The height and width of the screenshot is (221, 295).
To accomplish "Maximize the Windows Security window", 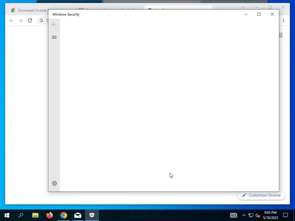I will click(x=259, y=14).
